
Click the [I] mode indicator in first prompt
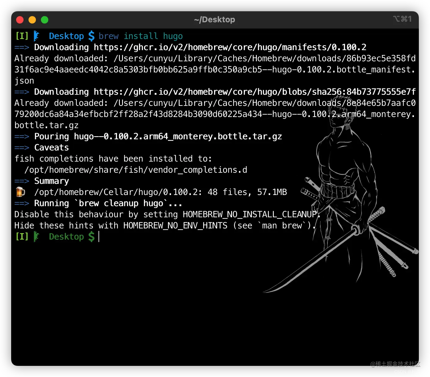(x=22, y=36)
